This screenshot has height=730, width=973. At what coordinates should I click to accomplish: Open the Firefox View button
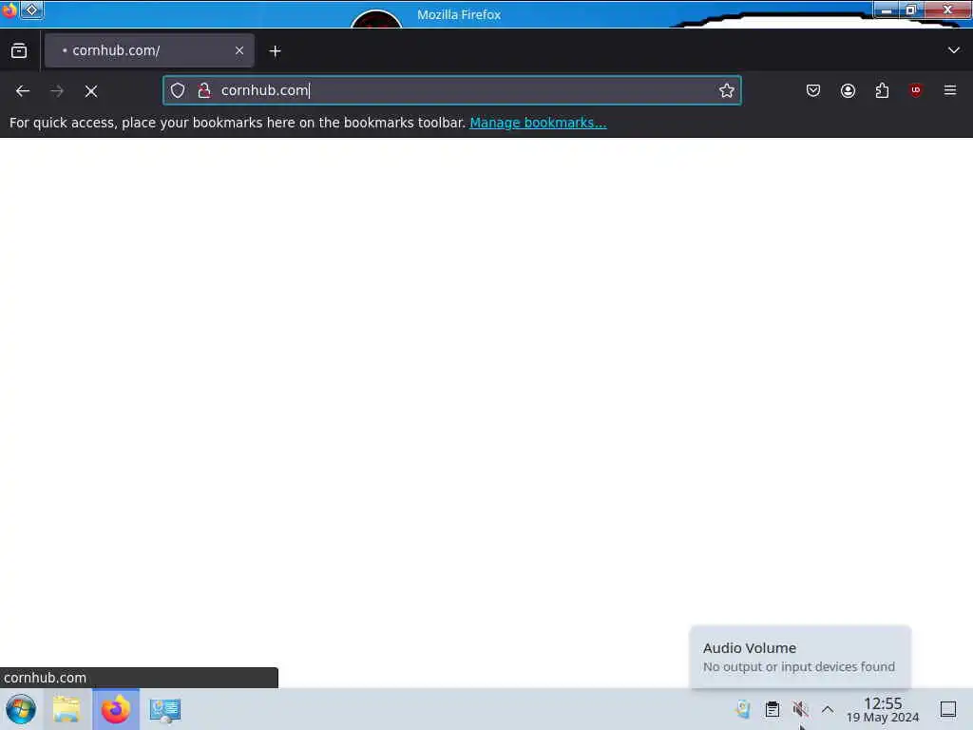tap(19, 51)
